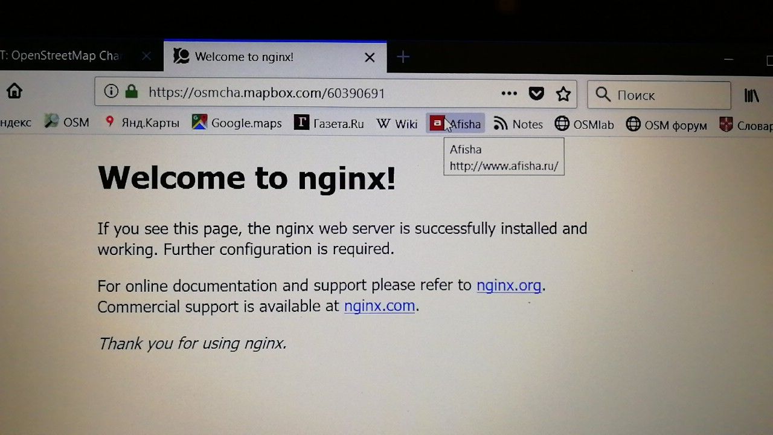
Task: Open page actions three-dot menu
Action: (509, 93)
